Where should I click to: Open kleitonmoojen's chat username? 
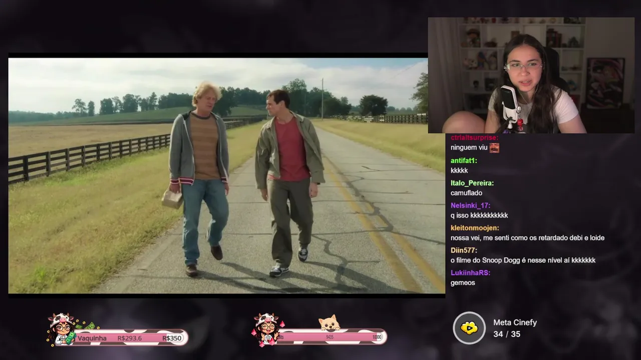[x=475, y=228]
